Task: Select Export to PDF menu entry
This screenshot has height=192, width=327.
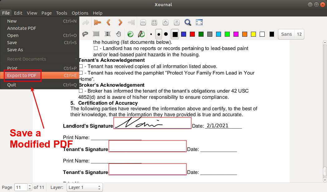Action: point(40,75)
